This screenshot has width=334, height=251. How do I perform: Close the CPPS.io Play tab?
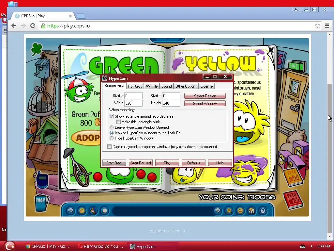point(70,16)
